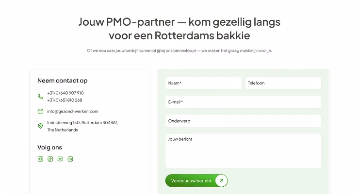Click the envelope email icon
This screenshot has width=359, height=194.
[40, 111]
